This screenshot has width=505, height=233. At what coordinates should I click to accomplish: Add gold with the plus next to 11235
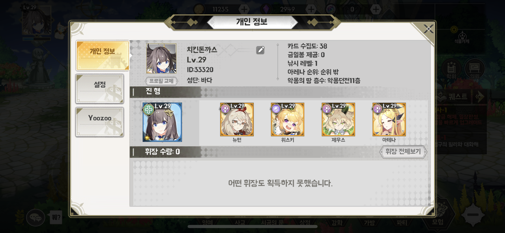(244, 9)
